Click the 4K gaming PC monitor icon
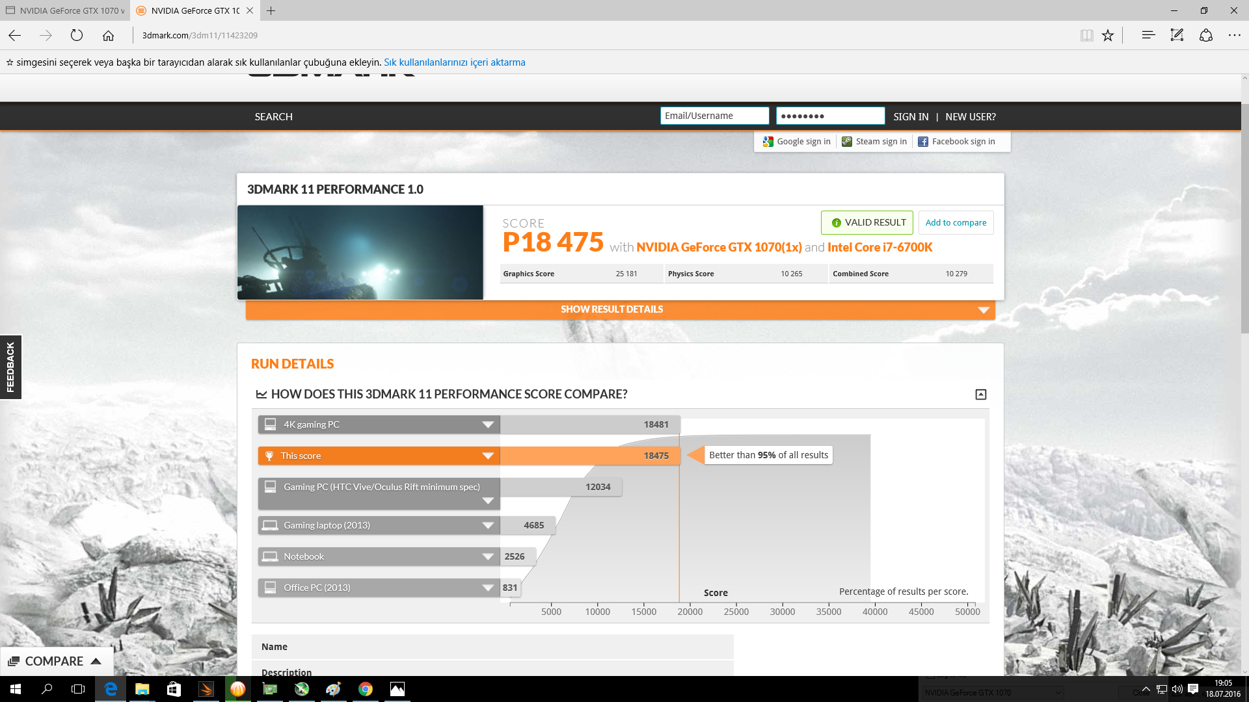 pyautogui.click(x=270, y=424)
